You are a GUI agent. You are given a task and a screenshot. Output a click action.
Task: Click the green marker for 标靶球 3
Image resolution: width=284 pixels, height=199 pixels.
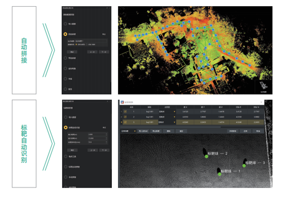tap(244, 165)
